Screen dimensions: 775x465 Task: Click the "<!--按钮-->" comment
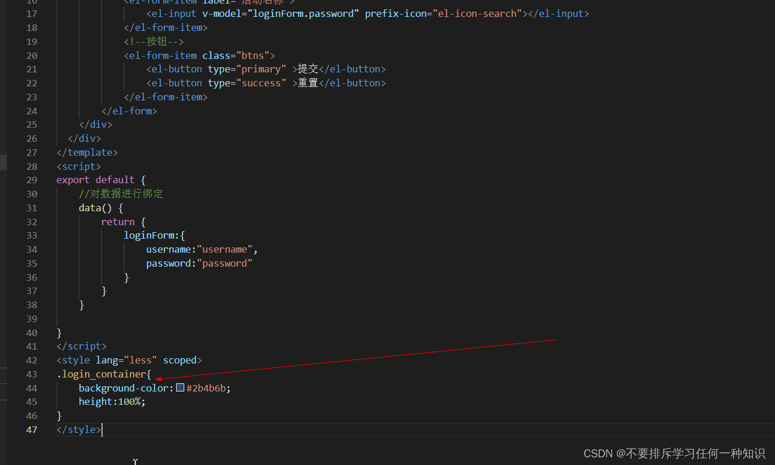(154, 41)
